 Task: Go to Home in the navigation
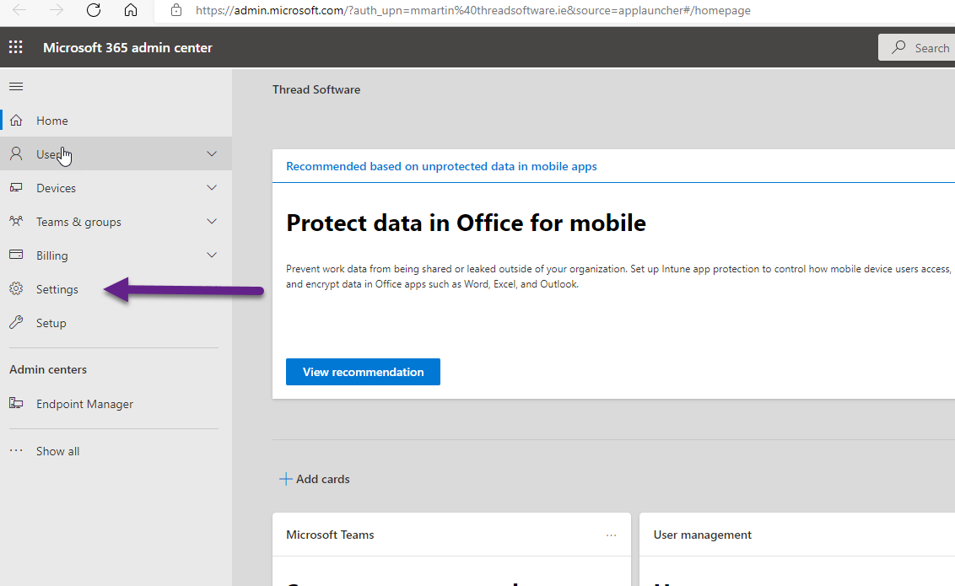tap(116, 121)
